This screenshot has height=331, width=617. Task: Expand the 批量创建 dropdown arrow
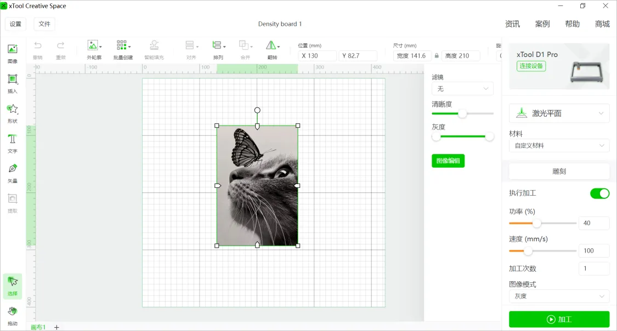pos(129,47)
